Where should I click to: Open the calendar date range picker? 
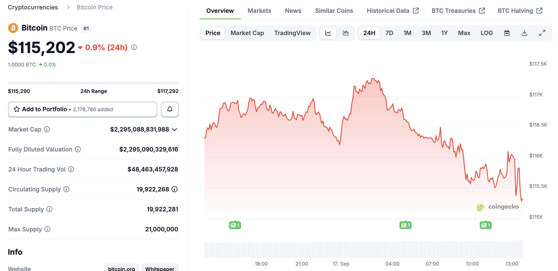tap(507, 33)
